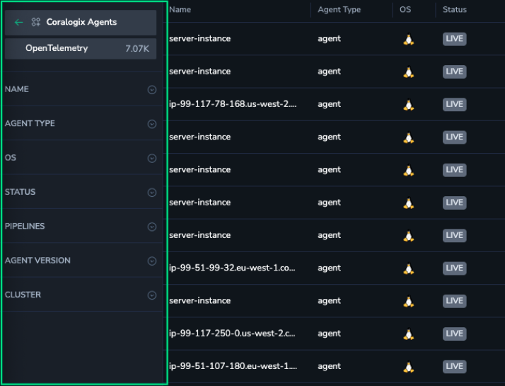Open agent ip-99-51-107-180.eu-west-1 name link
Screen dimensions: 505x386
coord(233,367)
